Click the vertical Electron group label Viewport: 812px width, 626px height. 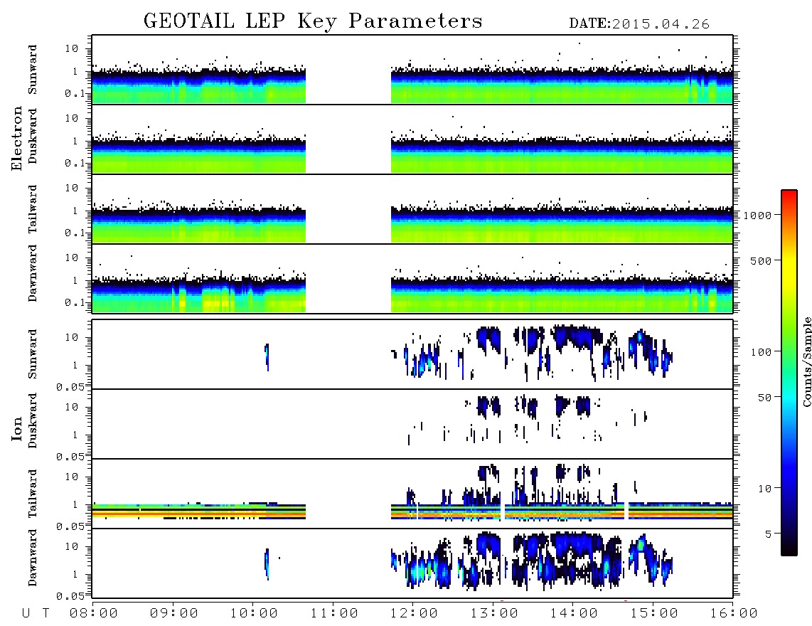(x=16, y=139)
